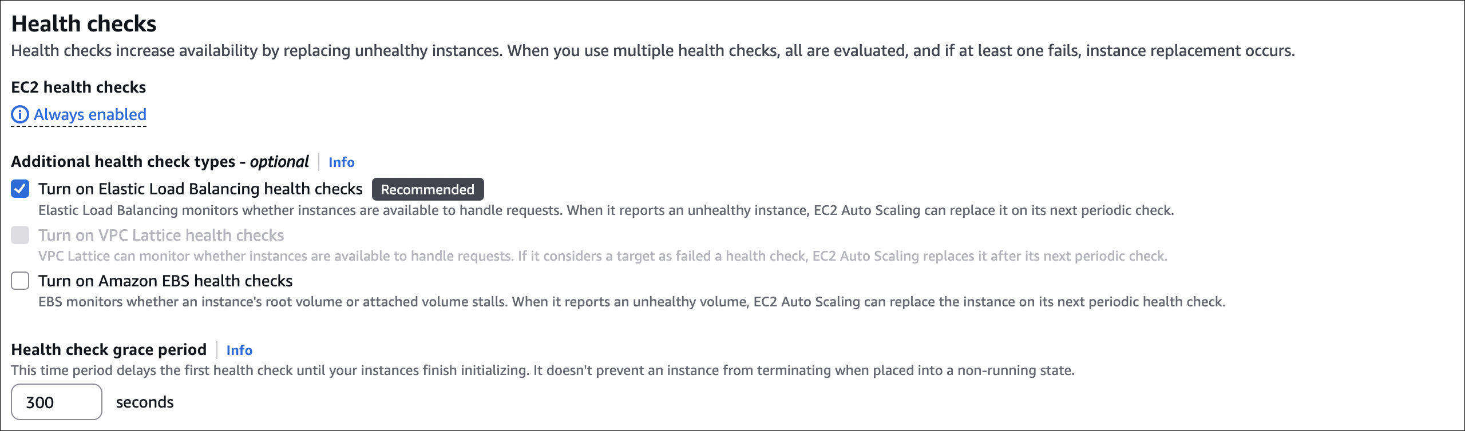Click the Elastic Load Balancing description text
Screen dimensions: 1465x431
click(605, 210)
